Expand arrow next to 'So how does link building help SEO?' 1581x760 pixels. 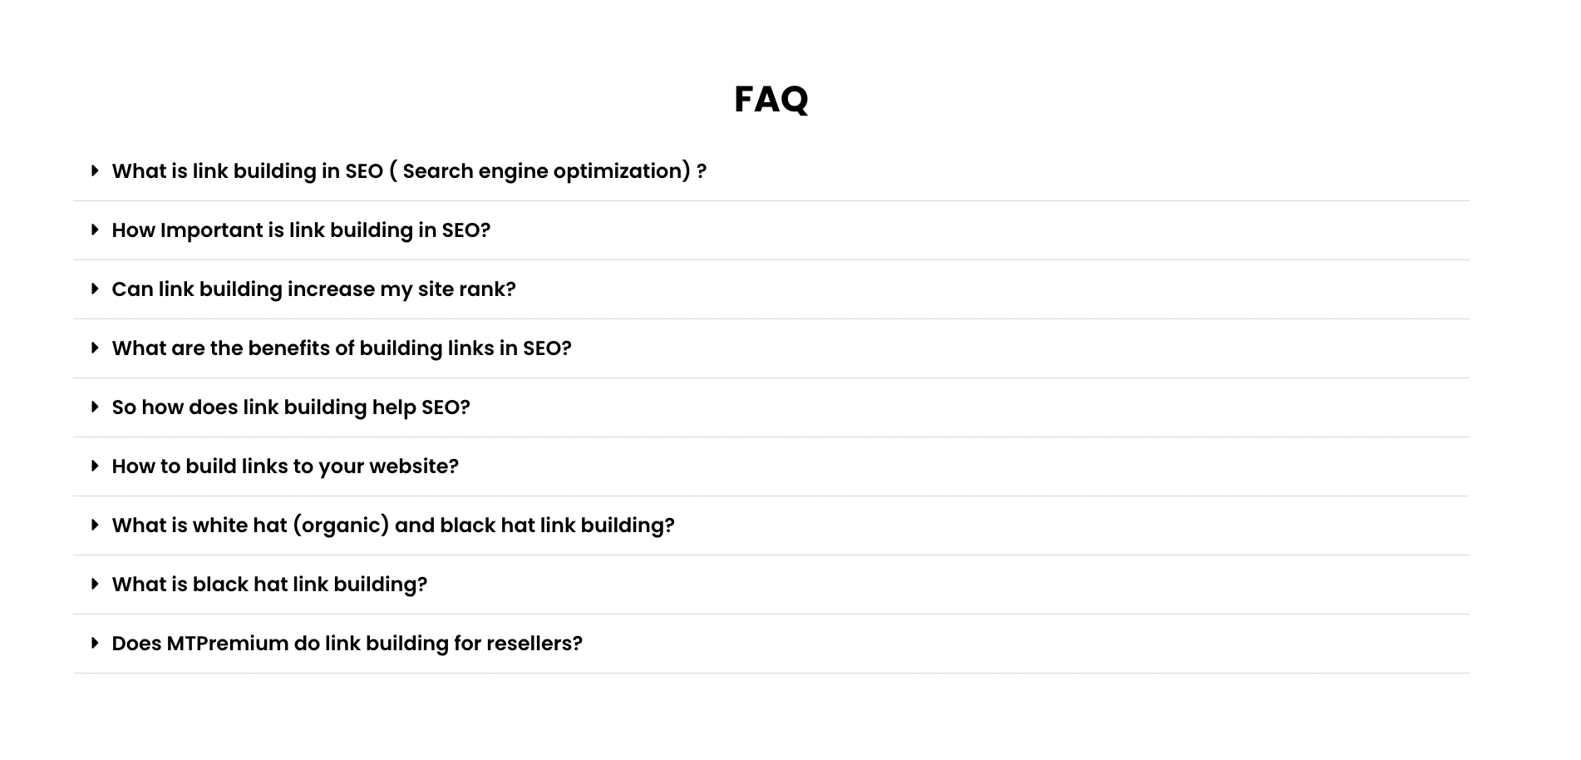95,407
